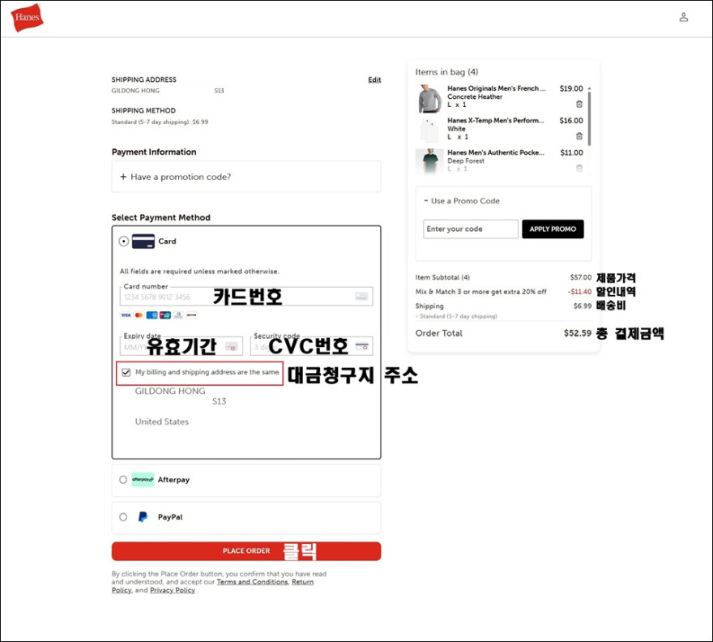
Task: Remove the X-Temp Performance White item
Action: tap(579, 135)
